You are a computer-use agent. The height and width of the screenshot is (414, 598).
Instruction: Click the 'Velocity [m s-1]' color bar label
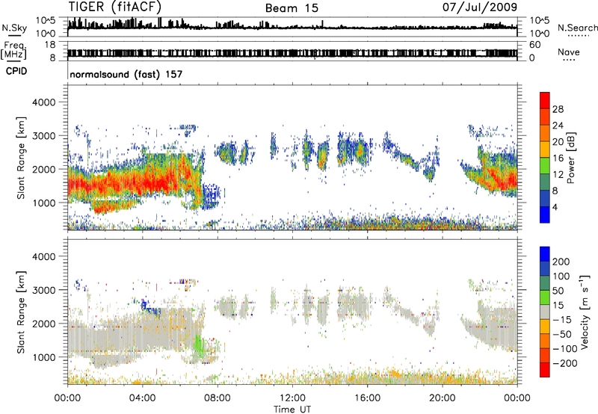tap(585, 312)
